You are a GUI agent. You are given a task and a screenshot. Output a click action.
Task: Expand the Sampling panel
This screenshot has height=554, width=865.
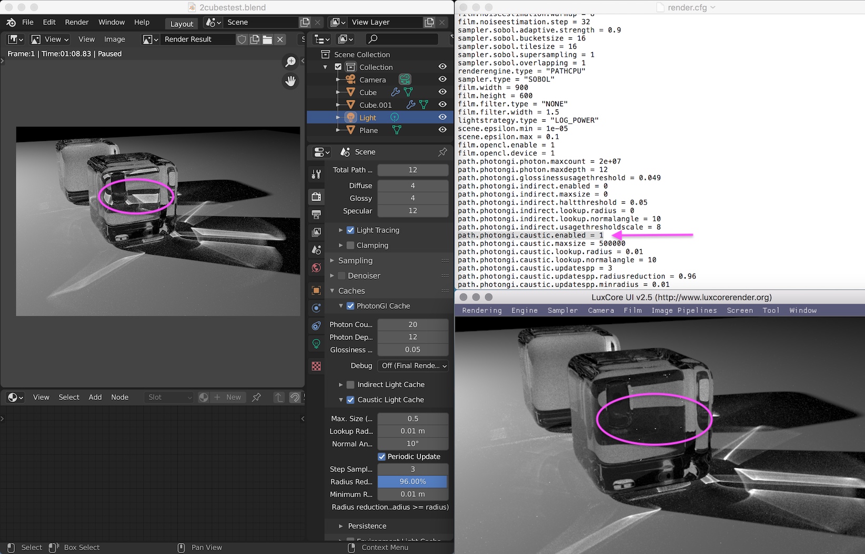coord(355,260)
